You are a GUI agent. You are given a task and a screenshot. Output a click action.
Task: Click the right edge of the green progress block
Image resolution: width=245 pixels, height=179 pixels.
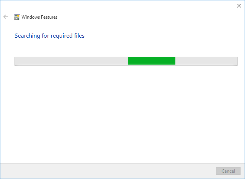click(x=174, y=61)
